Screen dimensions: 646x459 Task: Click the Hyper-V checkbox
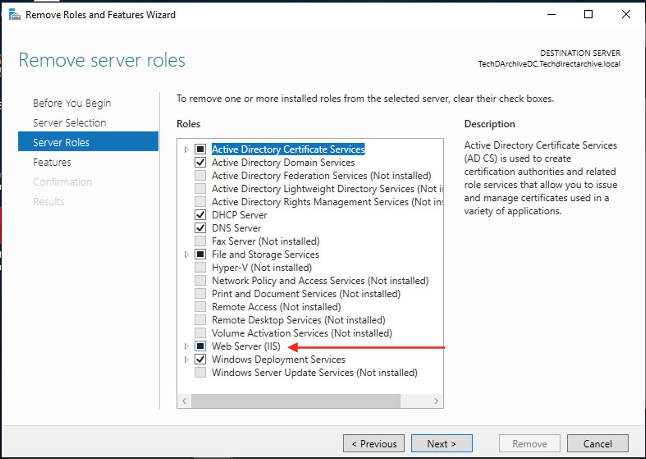point(200,267)
